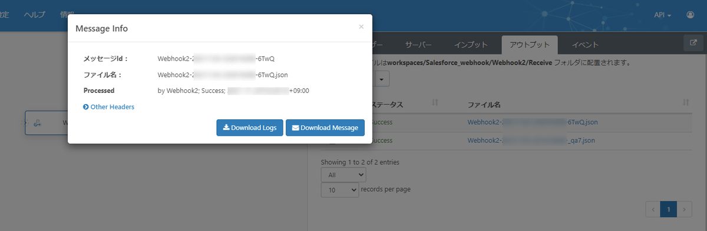Go to next page arrow

[x=685, y=209]
